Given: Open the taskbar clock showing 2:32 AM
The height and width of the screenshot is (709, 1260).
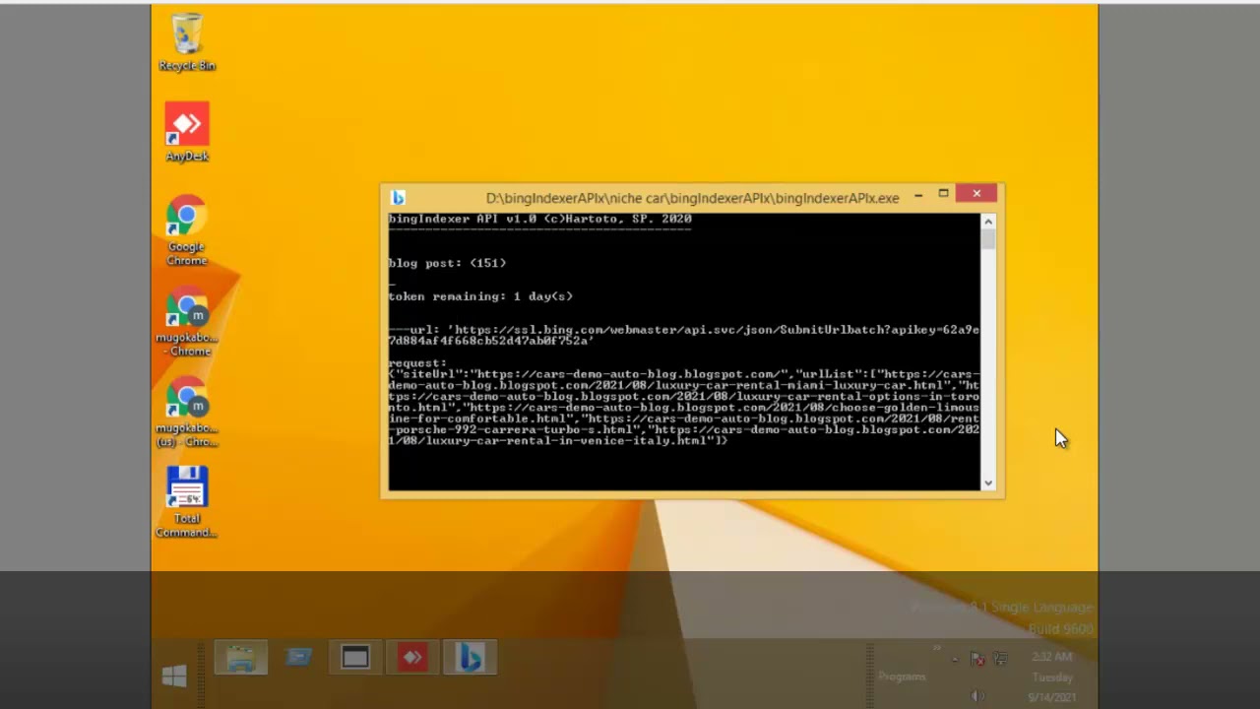Looking at the screenshot, I should coord(1051,677).
